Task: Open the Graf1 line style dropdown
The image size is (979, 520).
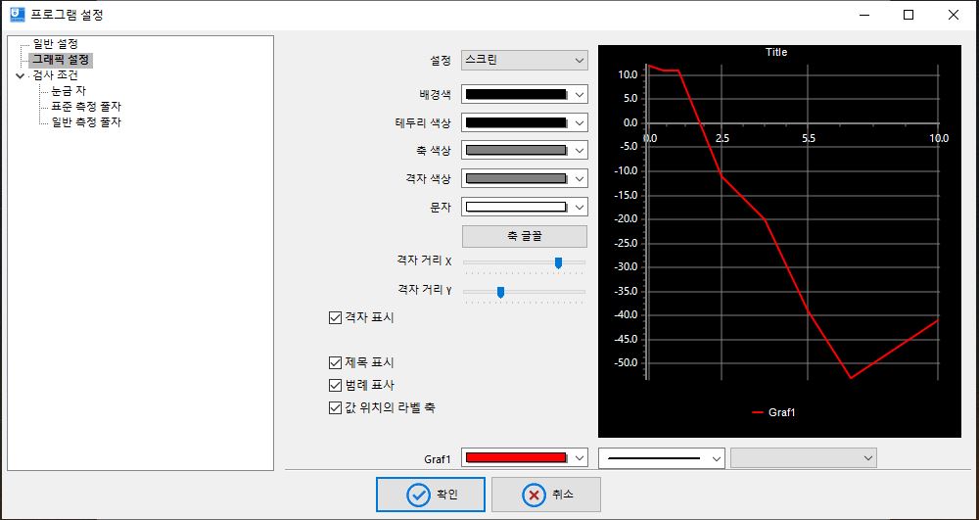Action: pyautogui.click(x=661, y=457)
